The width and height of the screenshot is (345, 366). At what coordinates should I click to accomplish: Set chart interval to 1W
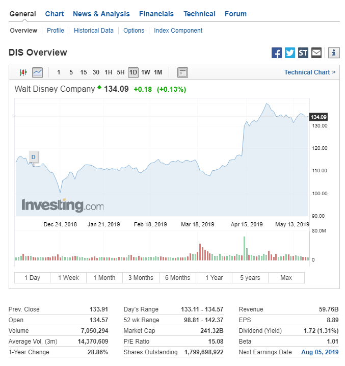pyautogui.click(x=146, y=72)
